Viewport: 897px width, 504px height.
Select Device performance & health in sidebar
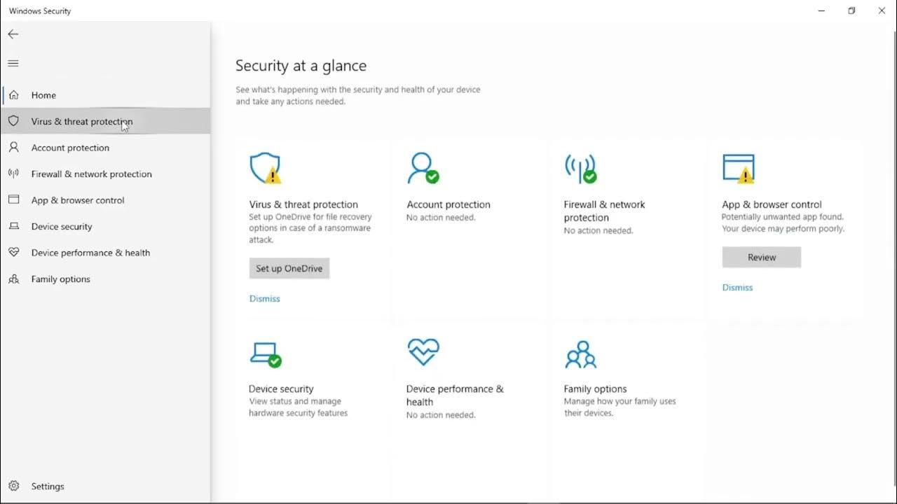pyautogui.click(x=90, y=253)
